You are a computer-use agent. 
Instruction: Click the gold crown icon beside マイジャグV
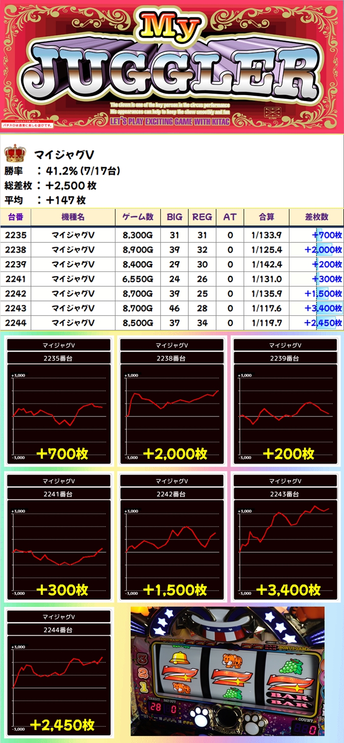point(14,154)
